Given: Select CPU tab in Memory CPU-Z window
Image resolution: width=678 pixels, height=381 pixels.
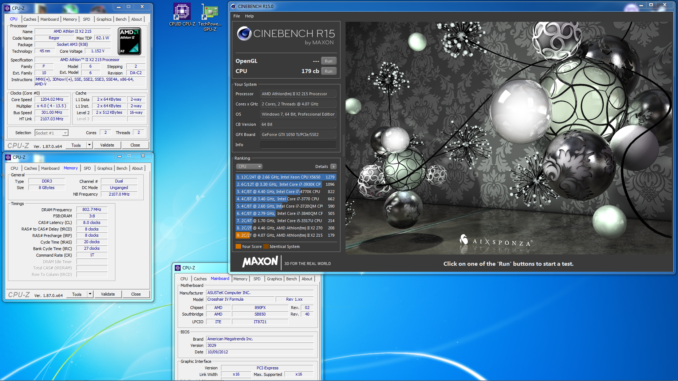Looking at the screenshot, I should click(x=14, y=168).
